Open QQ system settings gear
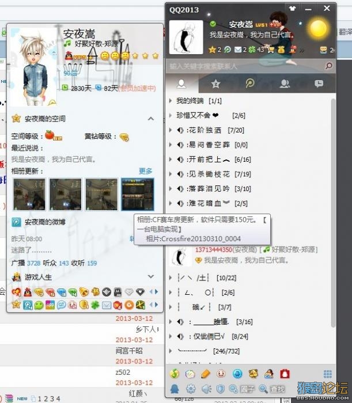This screenshot has width=352, height=403. 191,389
